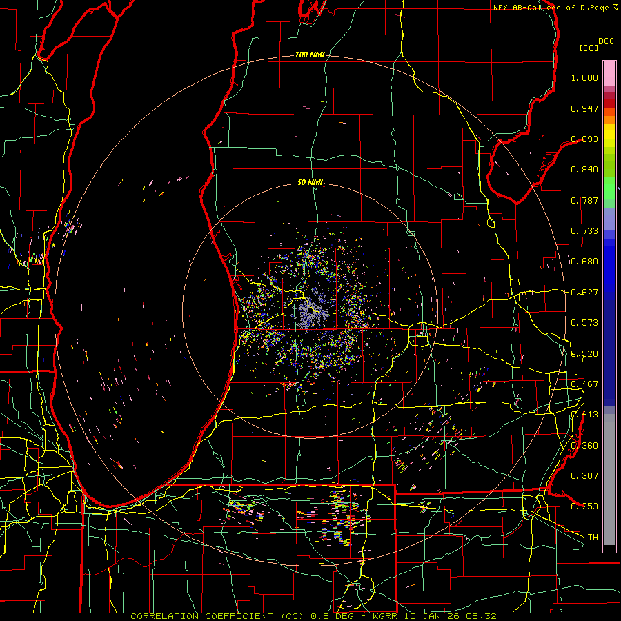Click the 0.520 legend value

click(x=584, y=354)
